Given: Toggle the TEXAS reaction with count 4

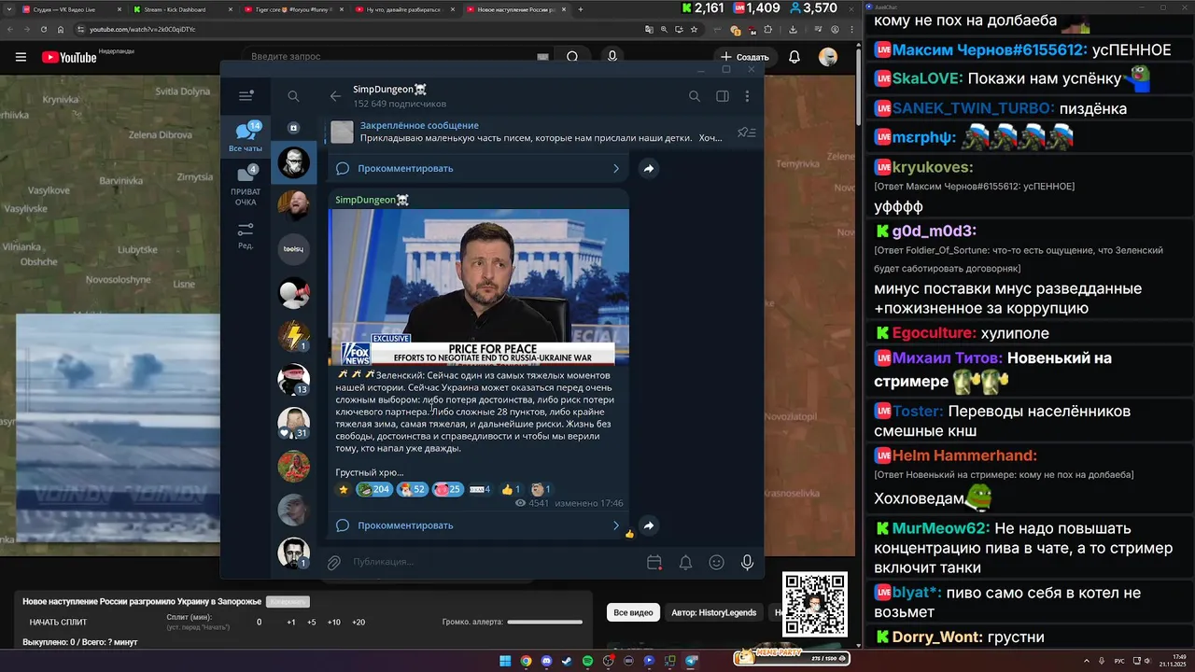Looking at the screenshot, I should coord(480,489).
